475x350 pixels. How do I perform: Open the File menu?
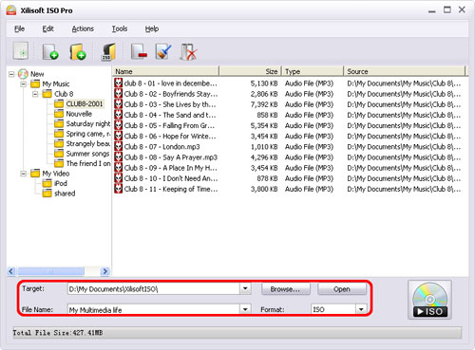(x=19, y=28)
